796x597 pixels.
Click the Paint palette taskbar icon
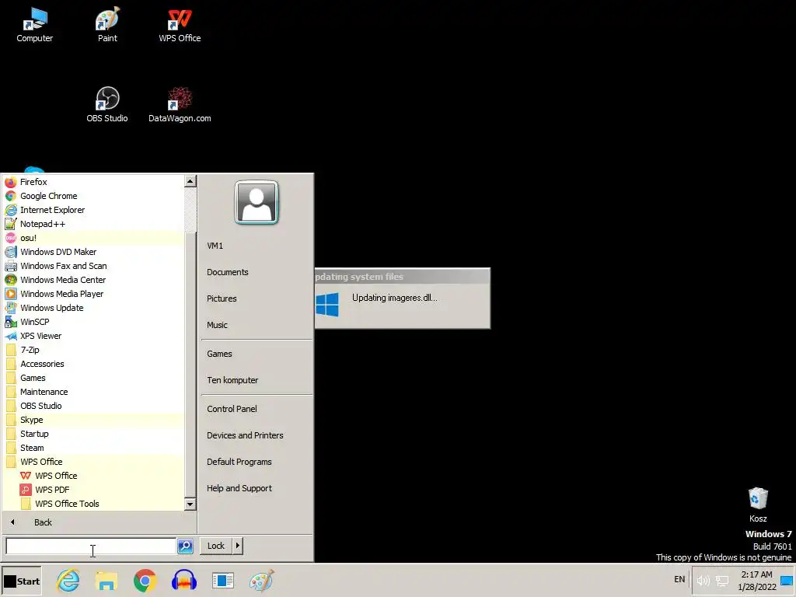(x=261, y=581)
